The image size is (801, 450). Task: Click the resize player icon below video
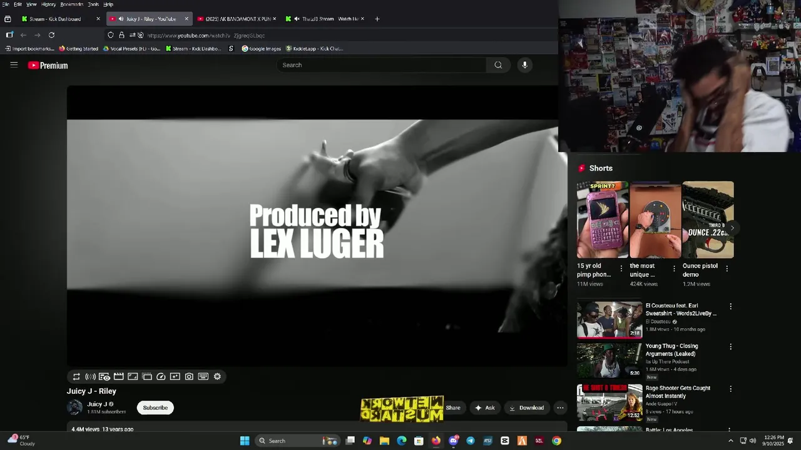click(133, 377)
